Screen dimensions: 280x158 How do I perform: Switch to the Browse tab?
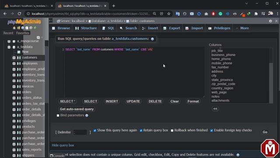point(61,28)
